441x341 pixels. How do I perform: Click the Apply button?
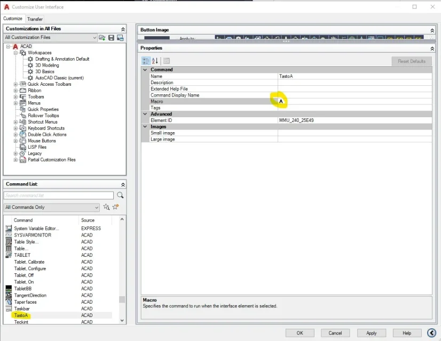(371, 333)
